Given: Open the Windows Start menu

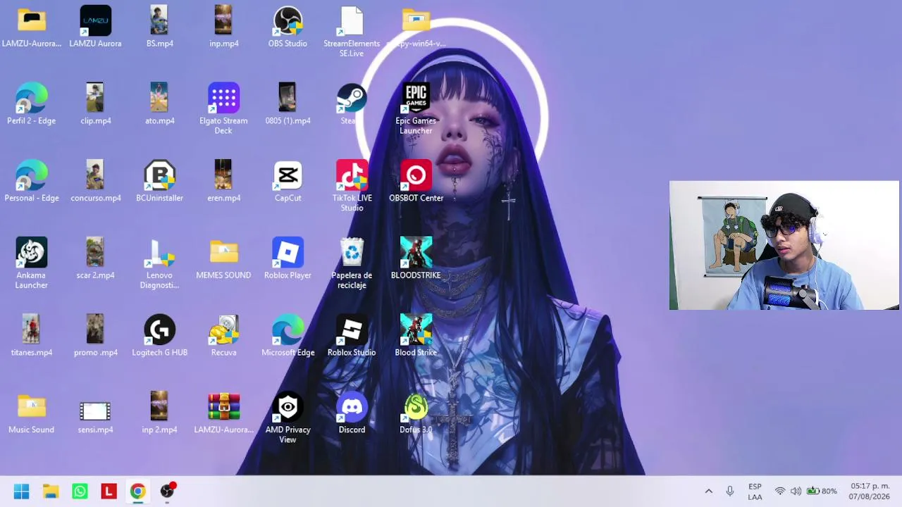Looking at the screenshot, I should (21, 492).
